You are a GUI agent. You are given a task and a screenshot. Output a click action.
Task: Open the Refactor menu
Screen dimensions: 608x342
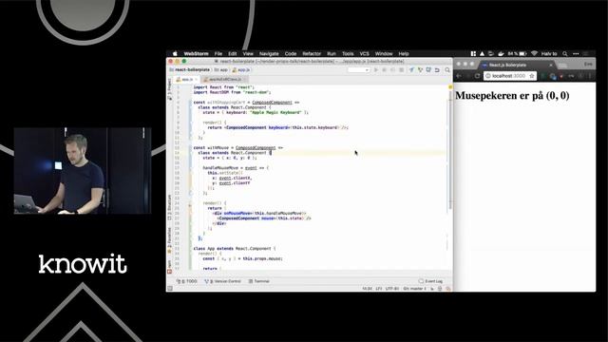point(312,54)
